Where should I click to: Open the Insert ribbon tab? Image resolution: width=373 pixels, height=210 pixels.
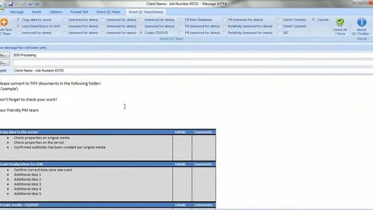[x=36, y=12]
